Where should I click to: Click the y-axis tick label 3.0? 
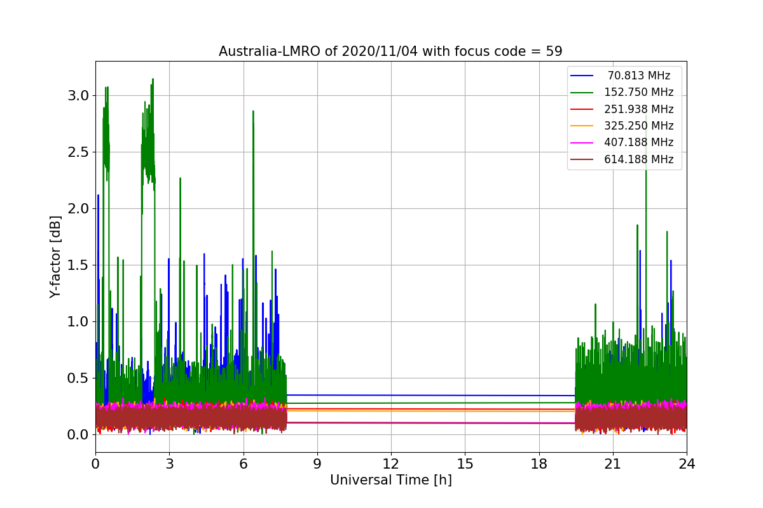(x=79, y=95)
